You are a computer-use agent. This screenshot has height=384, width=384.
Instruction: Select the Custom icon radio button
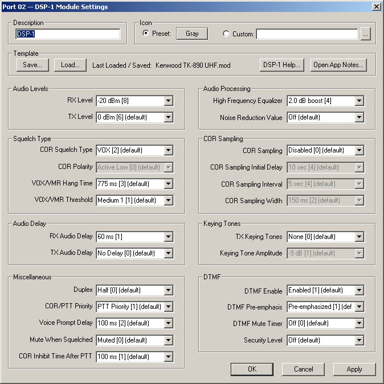point(227,34)
